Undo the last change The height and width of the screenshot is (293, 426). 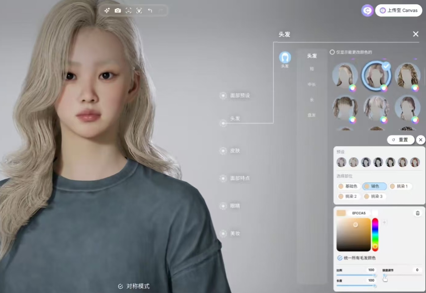[x=150, y=11]
